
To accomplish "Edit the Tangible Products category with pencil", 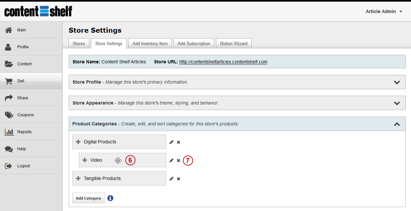I will click(171, 179).
